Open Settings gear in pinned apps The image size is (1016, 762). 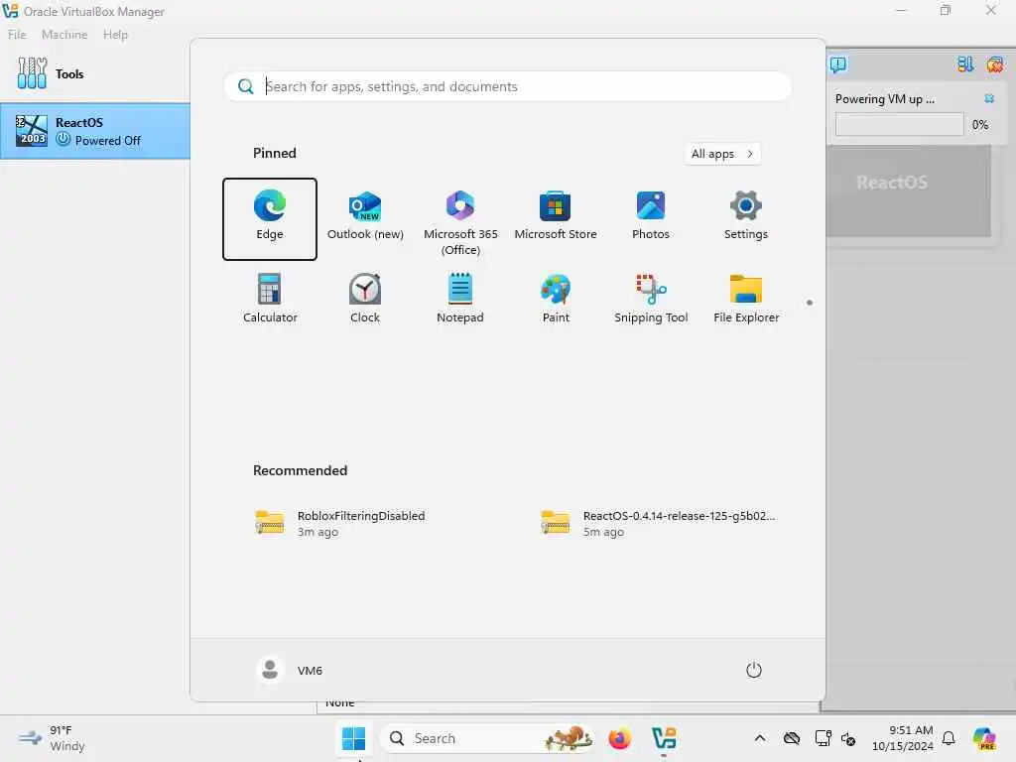point(746,218)
